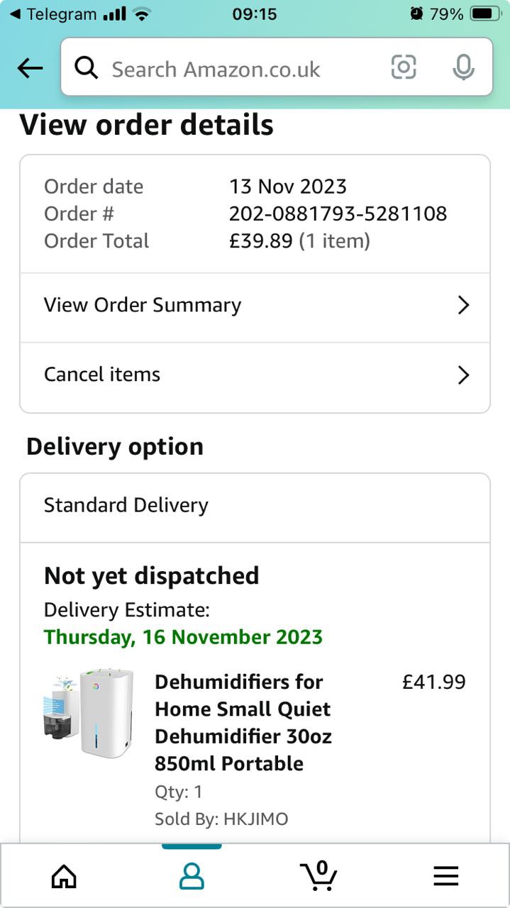
Task: Go to Home tab
Action: pyautogui.click(x=64, y=877)
